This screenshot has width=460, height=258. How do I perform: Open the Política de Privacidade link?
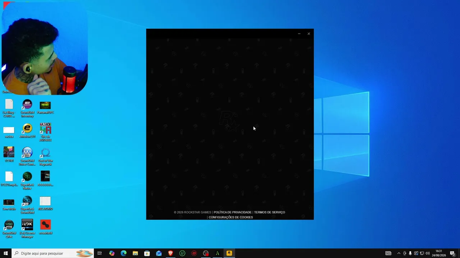233,212
